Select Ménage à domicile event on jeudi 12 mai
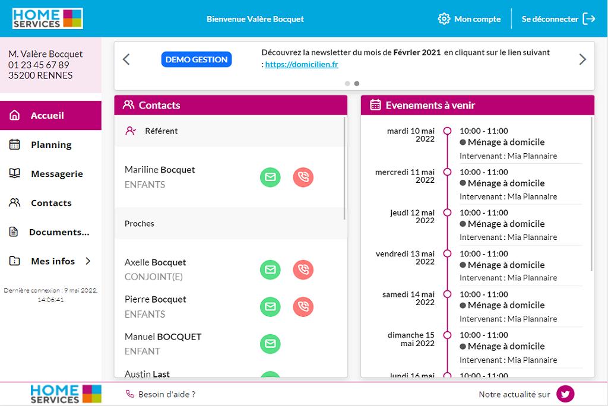The width and height of the screenshot is (608, 406). (502, 224)
